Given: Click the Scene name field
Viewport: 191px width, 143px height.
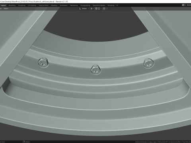Looking at the screenshot, I should point(189,5).
